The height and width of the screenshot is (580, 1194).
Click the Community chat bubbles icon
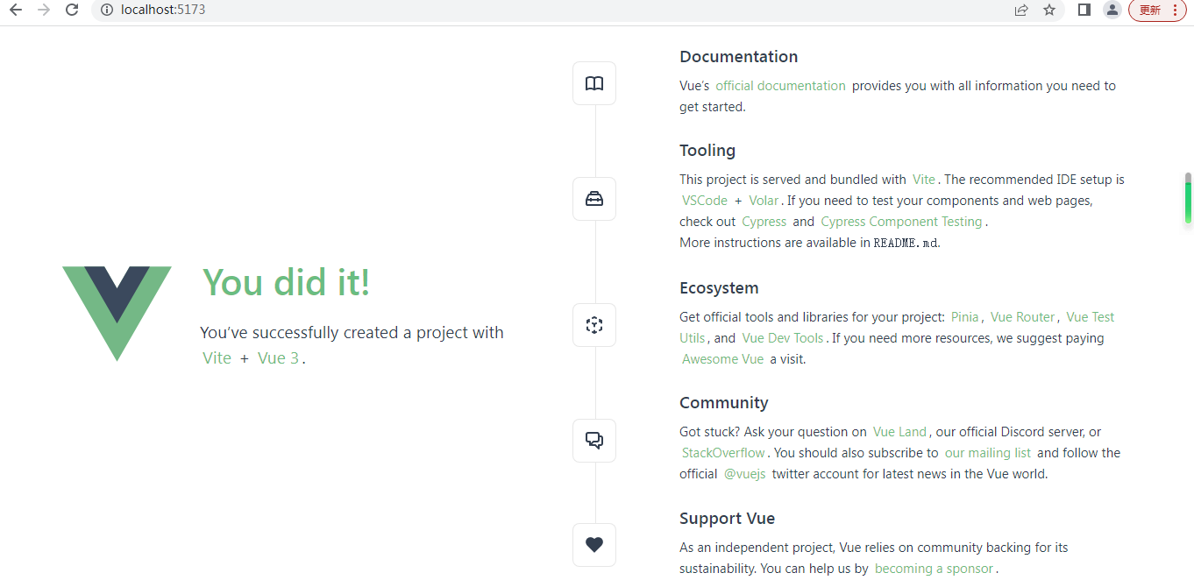594,441
